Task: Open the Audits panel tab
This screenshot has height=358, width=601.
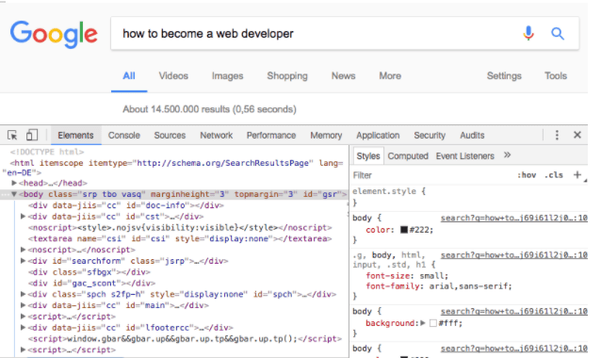Action: coord(472,136)
